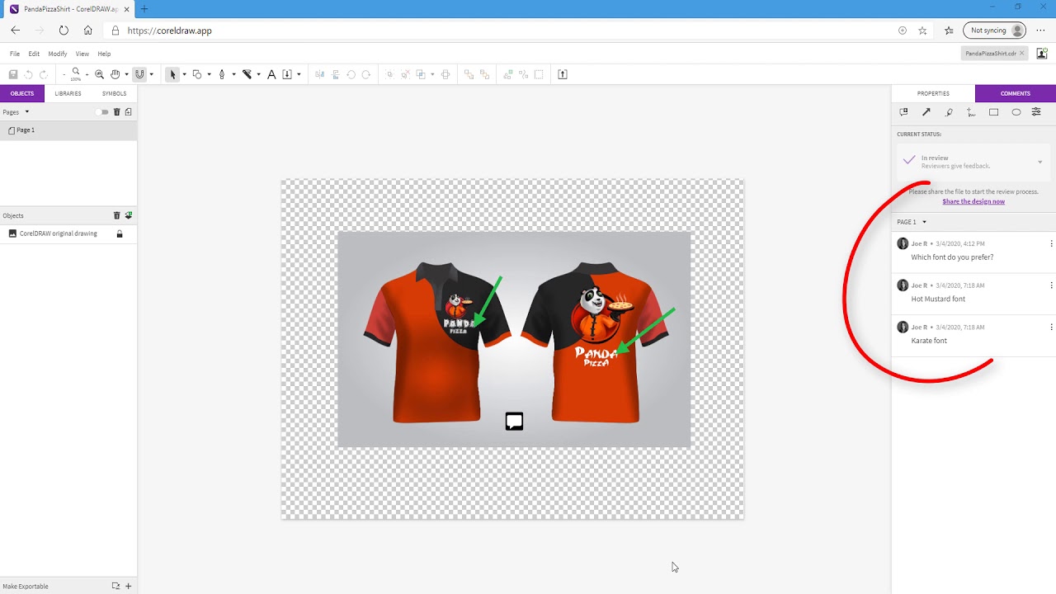The height and width of the screenshot is (594, 1056).
Task: Click Share the design now link
Action: coord(973,201)
